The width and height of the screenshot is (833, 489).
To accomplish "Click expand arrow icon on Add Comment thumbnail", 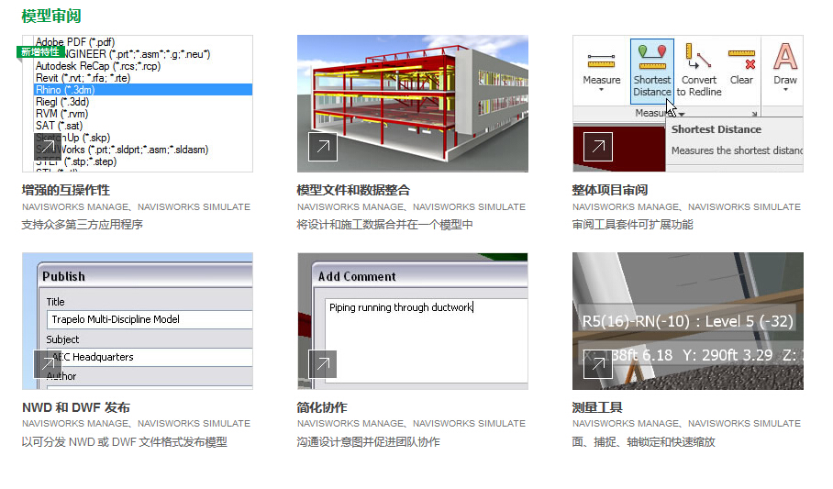I will click(x=323, y=364).
